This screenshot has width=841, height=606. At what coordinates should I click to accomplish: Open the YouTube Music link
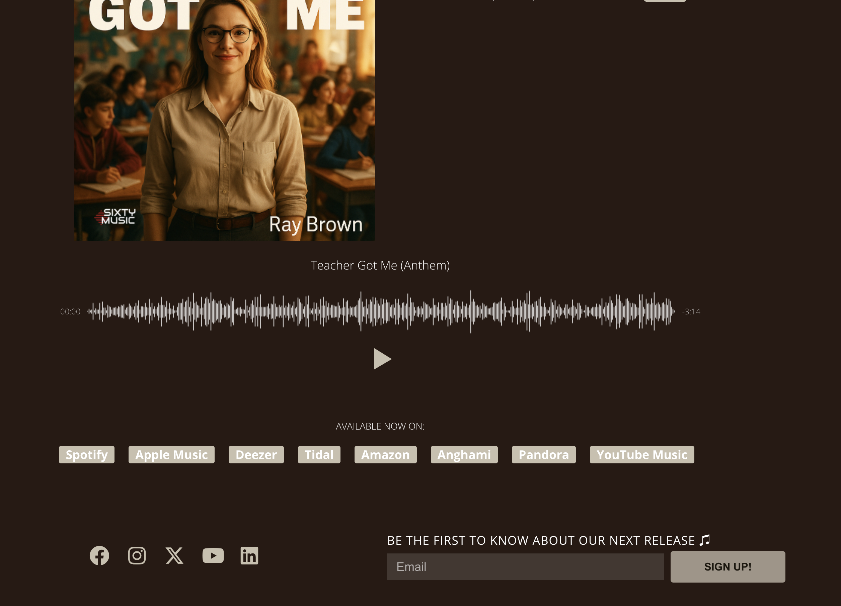[x=641, y=455]
